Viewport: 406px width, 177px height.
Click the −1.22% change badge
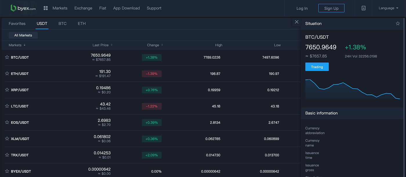(152, 106)
